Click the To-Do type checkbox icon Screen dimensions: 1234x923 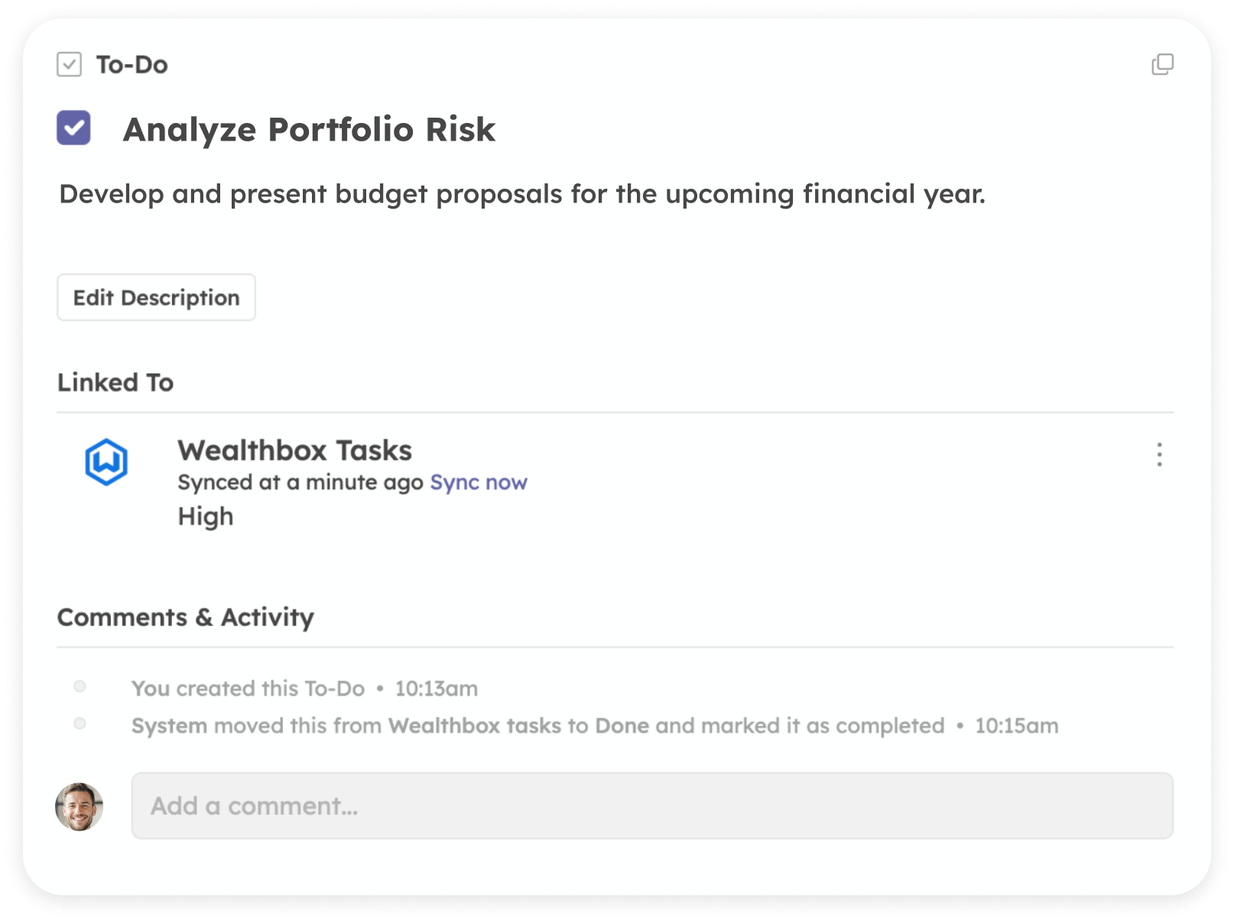tap(70, 64)
